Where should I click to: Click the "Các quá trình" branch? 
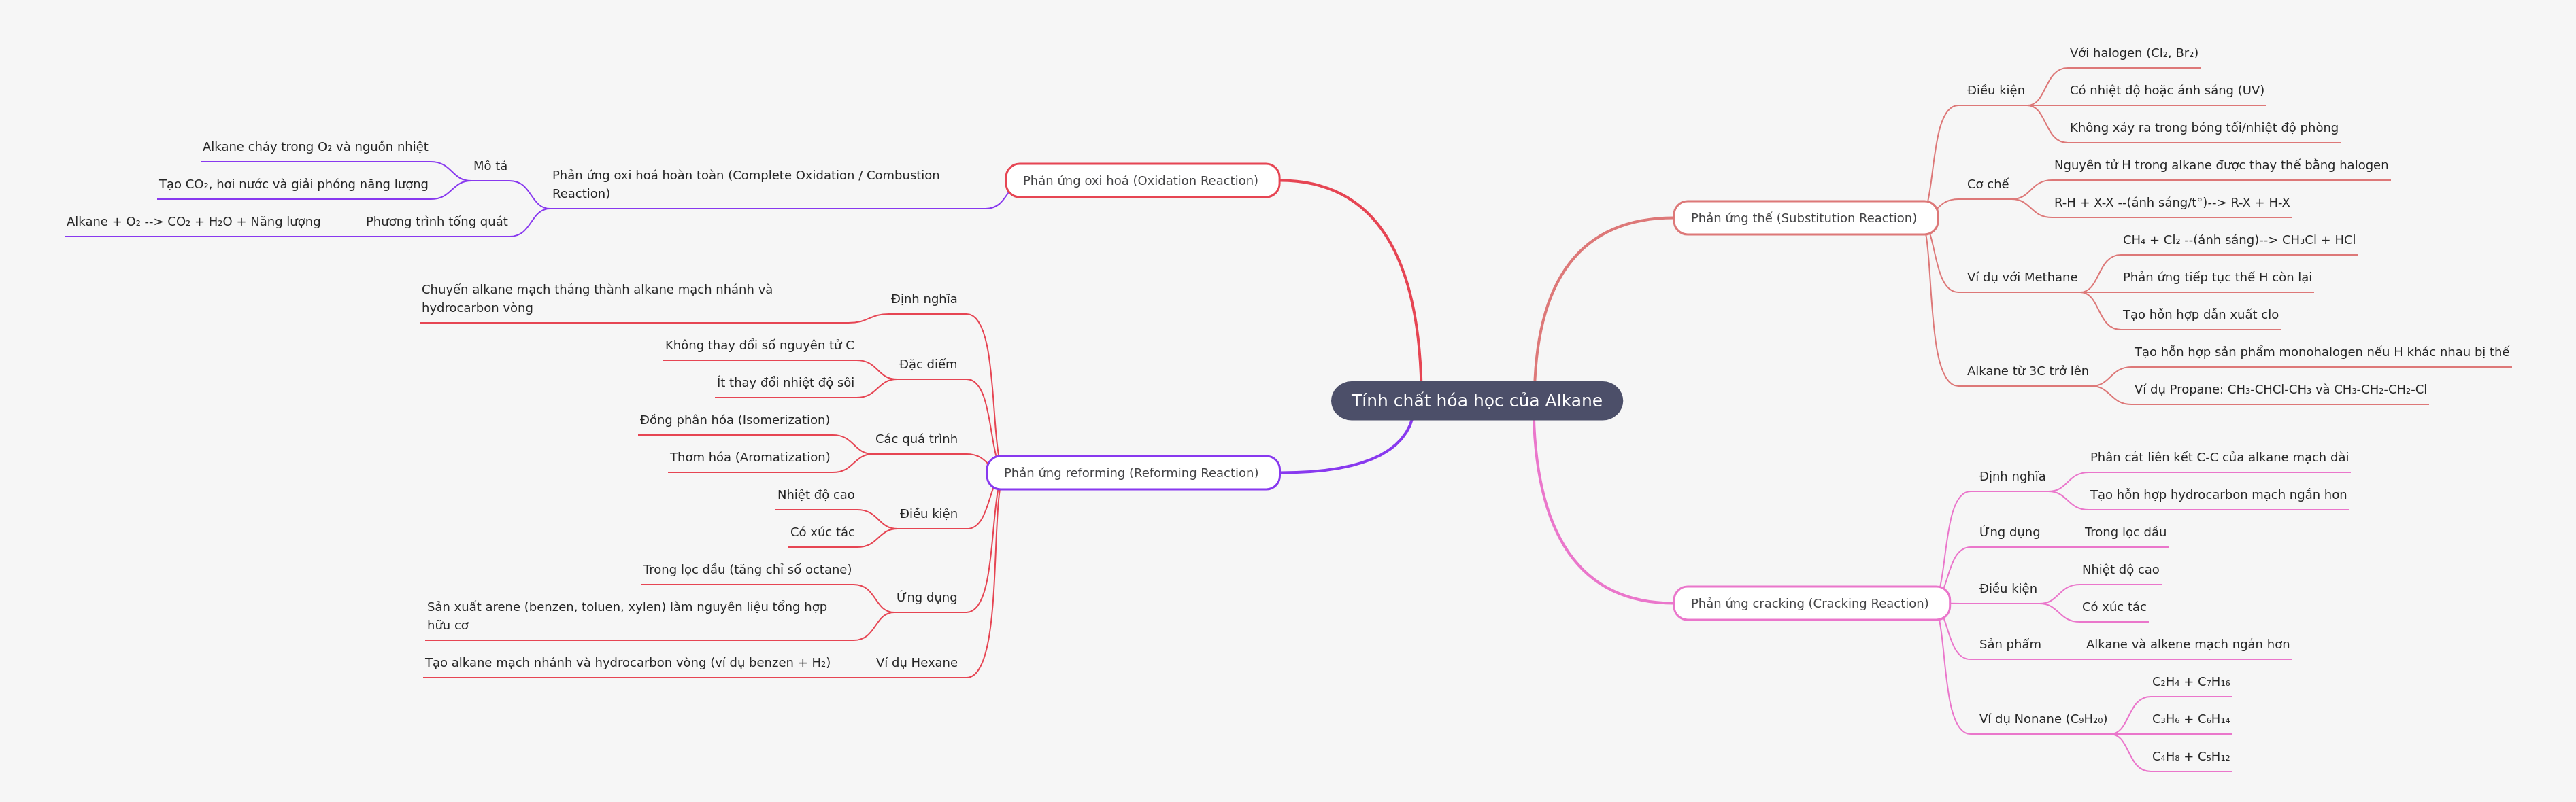pyautogui.click(x=916, y=438)
